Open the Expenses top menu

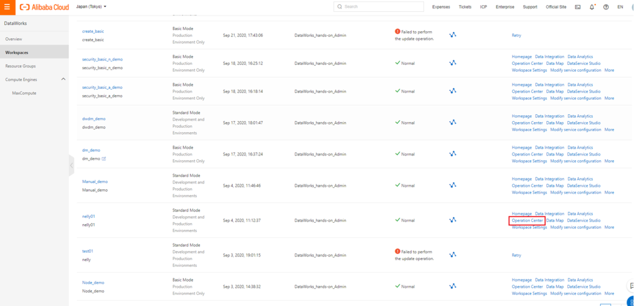click(441, 7)
